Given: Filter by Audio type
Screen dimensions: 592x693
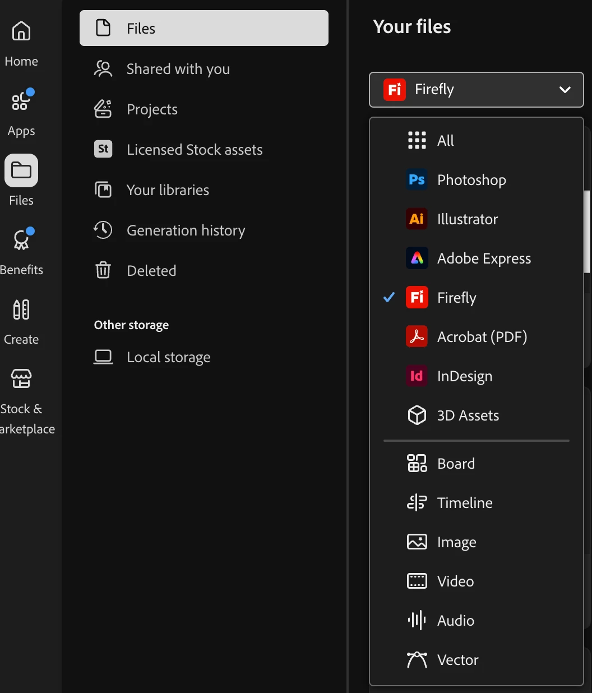Looking at the screenshot, I should click(x=477, y=621).
